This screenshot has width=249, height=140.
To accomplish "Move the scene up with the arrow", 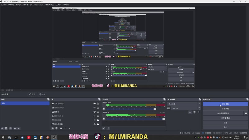I will (x=15, y=128).
